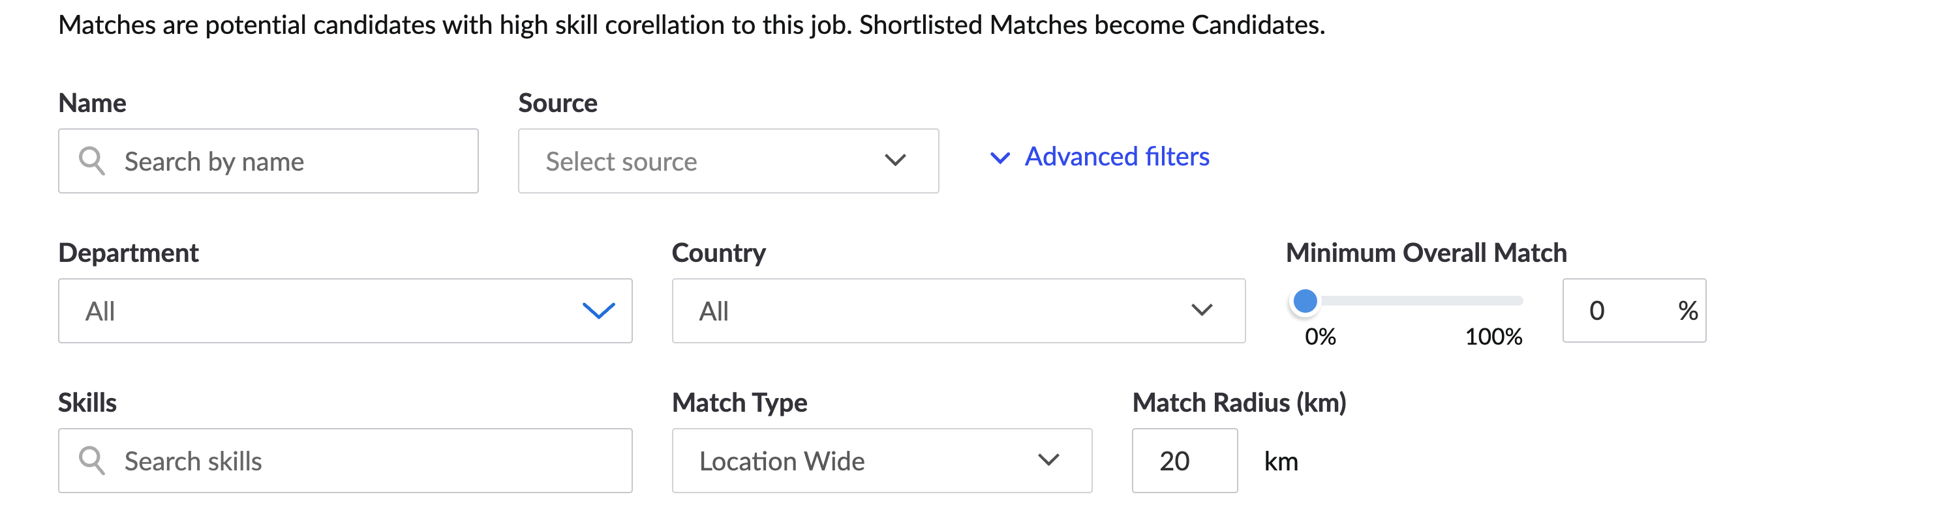Click the chevron icon beside Advanced filters
The image size is (1939, 516).
point(1000,158)
